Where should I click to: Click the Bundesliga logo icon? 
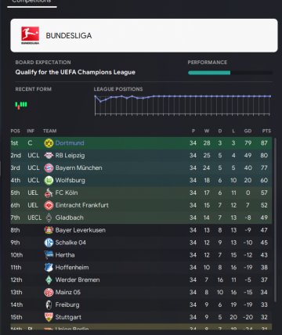coord(30,35)
